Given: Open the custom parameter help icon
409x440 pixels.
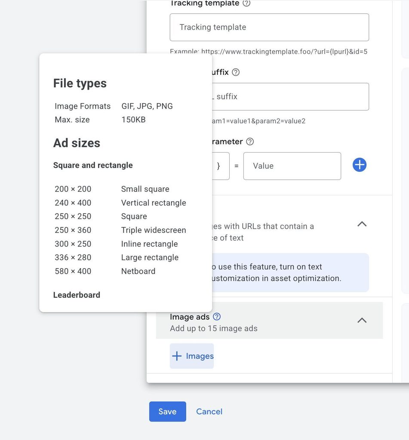Looking at the screenshot, I should [x=250, y=141].
